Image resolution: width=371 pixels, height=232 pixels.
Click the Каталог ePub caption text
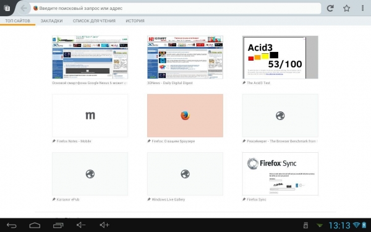coord(68,199)
